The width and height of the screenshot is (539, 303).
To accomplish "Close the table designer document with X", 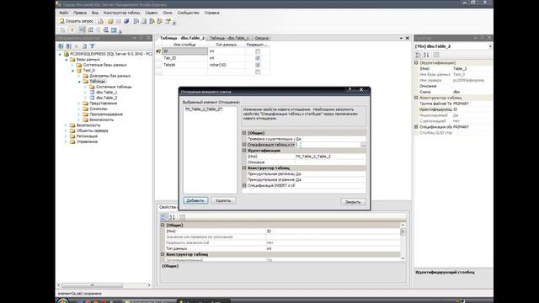I will tap(408, 38).
